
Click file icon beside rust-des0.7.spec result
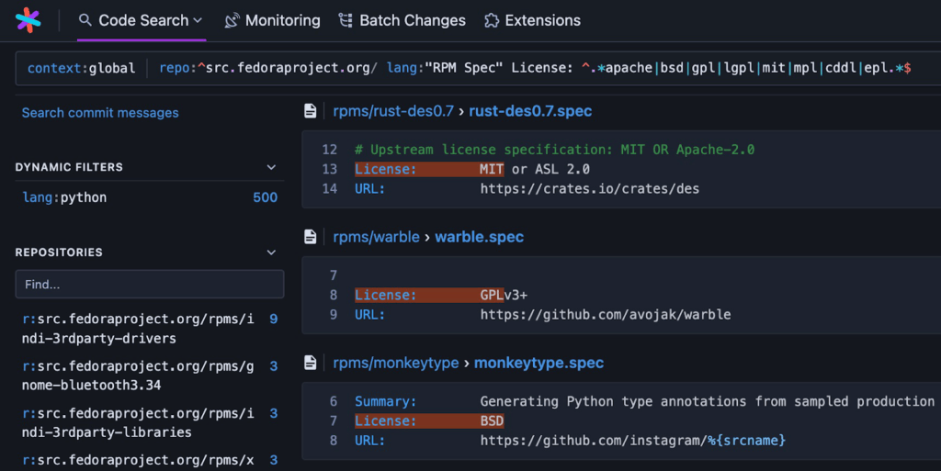[x=311, y=111]
